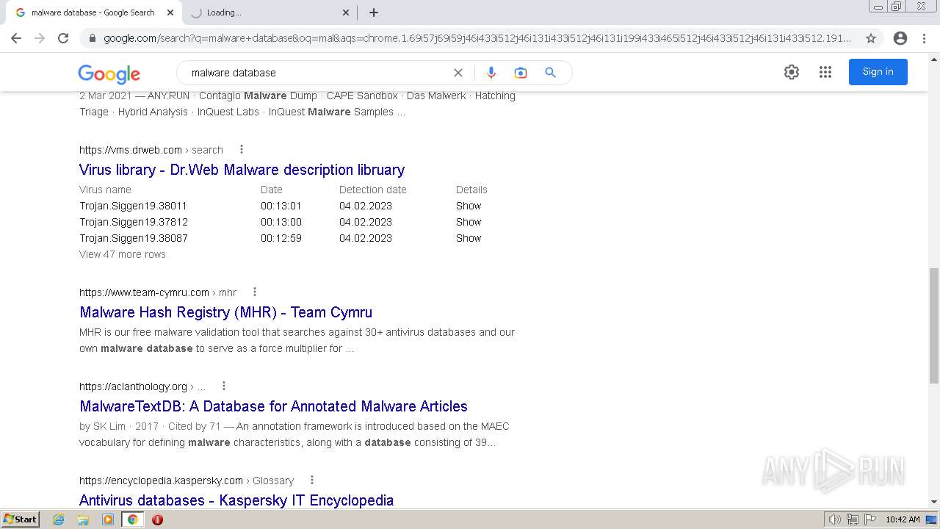Open Windows Explorer folder in taskbar
This screenshot has height=529, width=940.
pos(83,519)
